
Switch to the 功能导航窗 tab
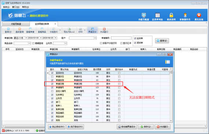coord(16,24)
